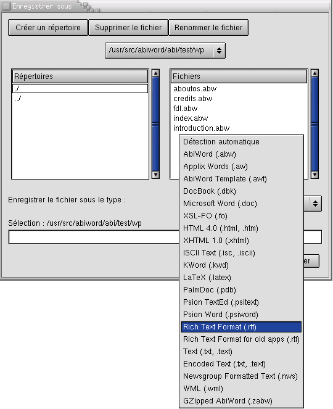
Task: Click Supprimer le fichier button
Action: pos(128,27)
